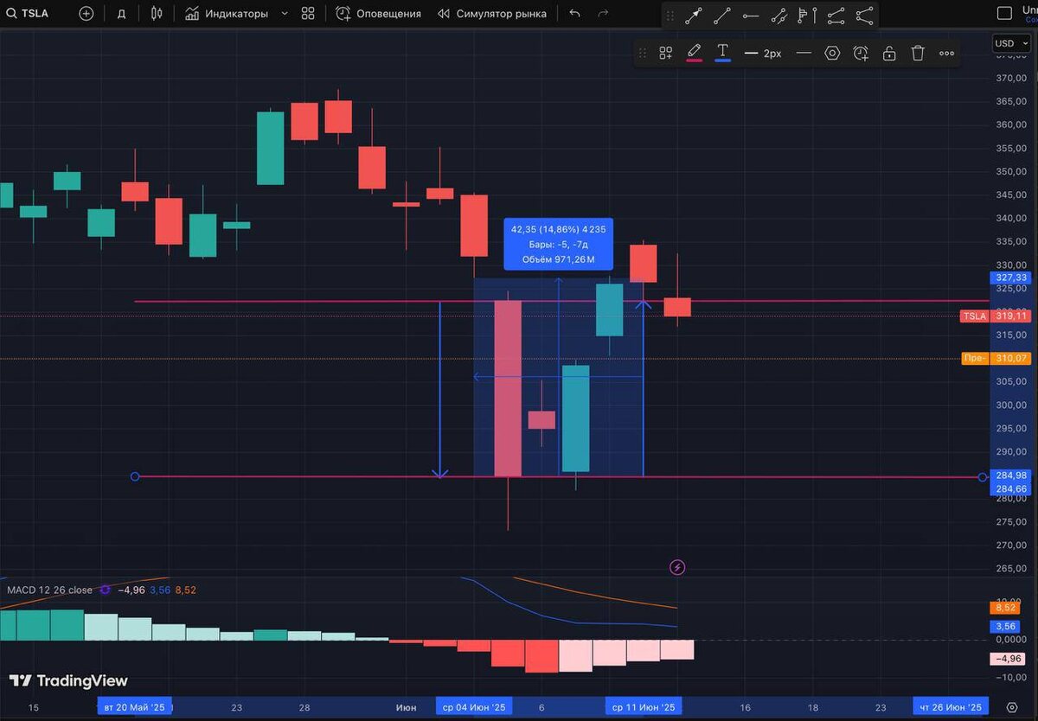Screen dimensions: 1038x721
Task: Select the volume profile drawing tool
Action: tap(804, 16)
